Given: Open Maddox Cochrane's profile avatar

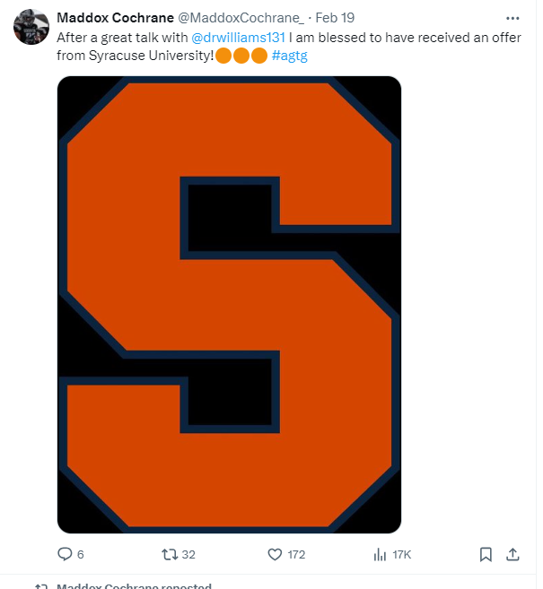Looking at the screenshot, I should coord(31,27).
